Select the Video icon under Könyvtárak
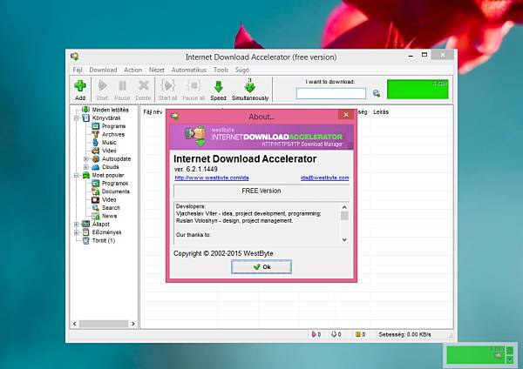 click(96, 151)
